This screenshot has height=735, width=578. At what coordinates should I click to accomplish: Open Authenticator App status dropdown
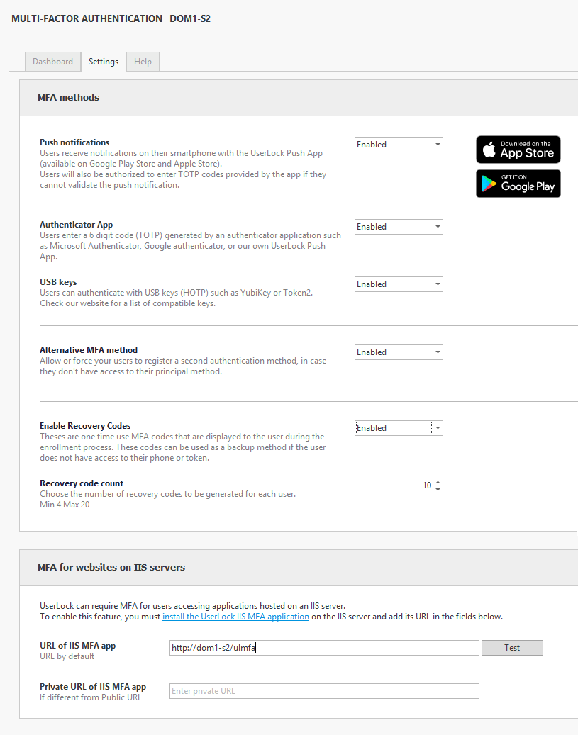(x=399, y=227)
